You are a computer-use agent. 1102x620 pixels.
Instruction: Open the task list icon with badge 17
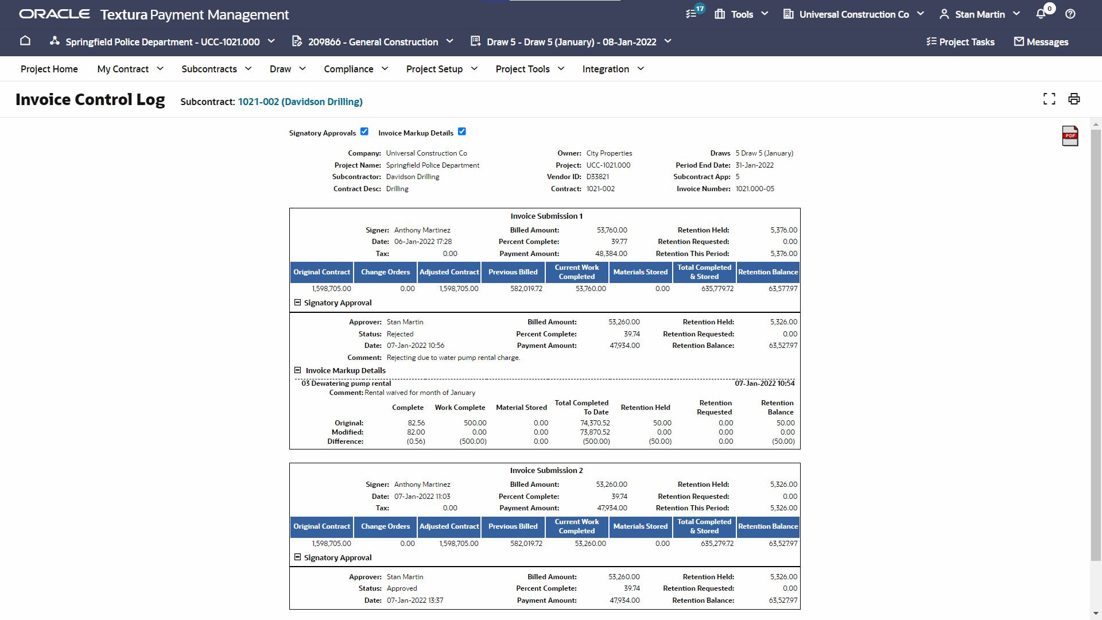pos(692,14)
